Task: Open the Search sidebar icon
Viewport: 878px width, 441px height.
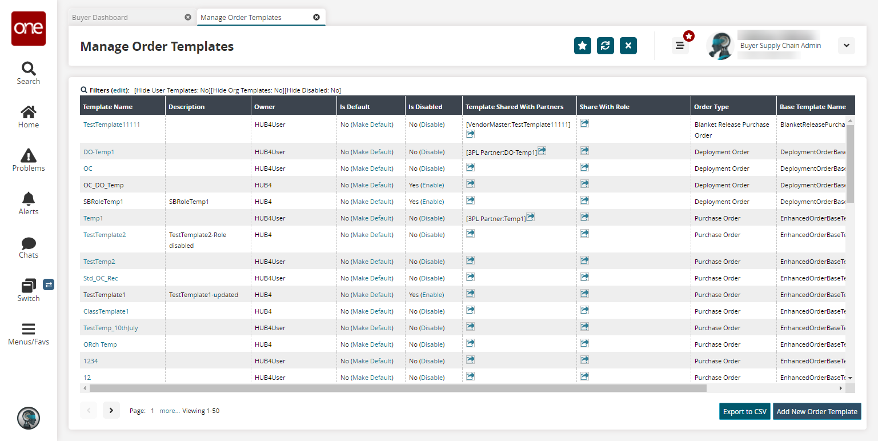Action: (28, 73)
